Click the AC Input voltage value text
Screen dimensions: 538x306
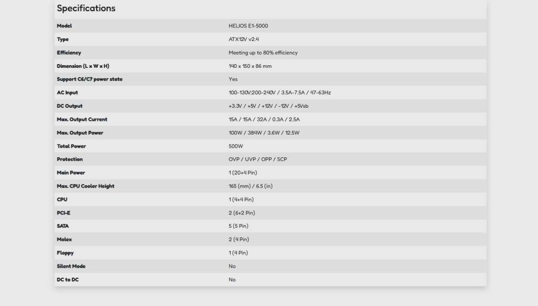(280, 93)
